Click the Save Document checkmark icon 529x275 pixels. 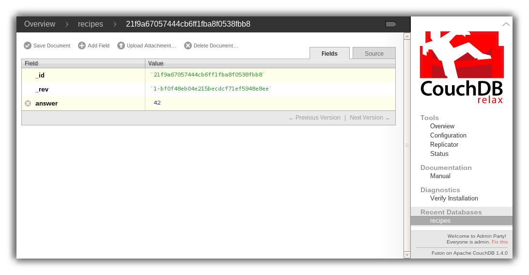[x=28, y=46]
